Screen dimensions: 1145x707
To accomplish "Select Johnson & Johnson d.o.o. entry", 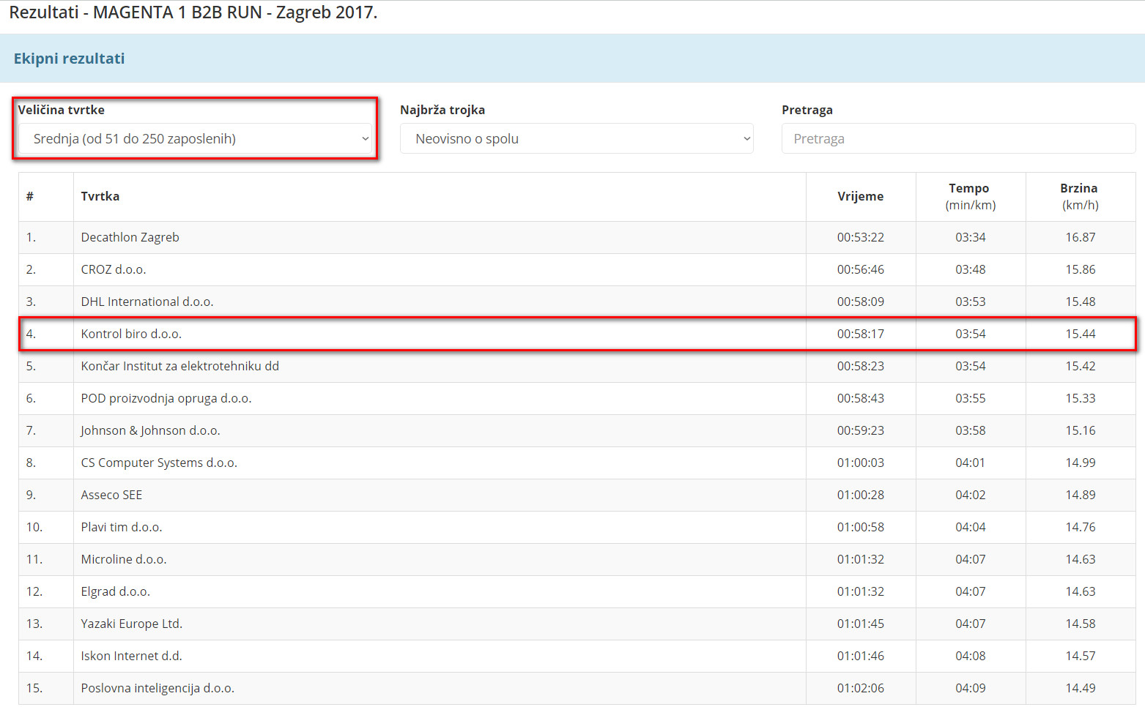I will [x=151, y=430].
